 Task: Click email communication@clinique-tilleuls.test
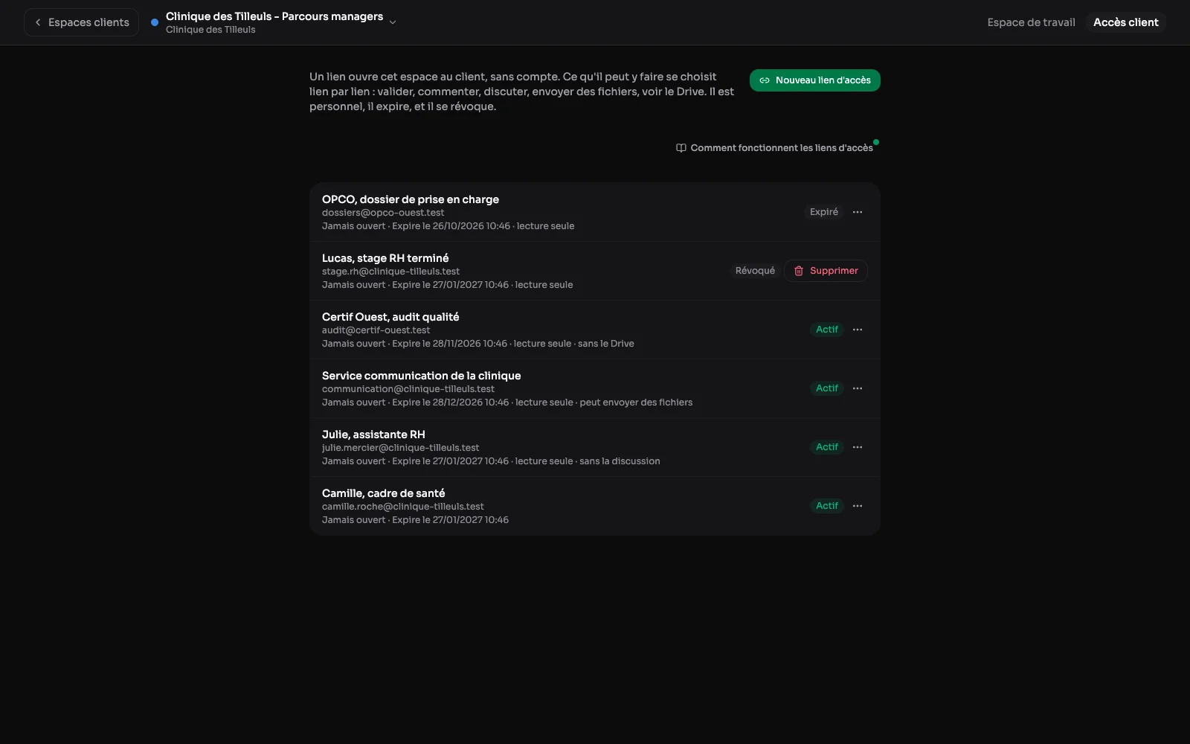tap(408, 389)
